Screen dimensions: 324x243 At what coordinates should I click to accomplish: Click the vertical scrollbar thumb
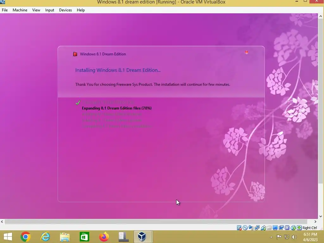[321, 101]
